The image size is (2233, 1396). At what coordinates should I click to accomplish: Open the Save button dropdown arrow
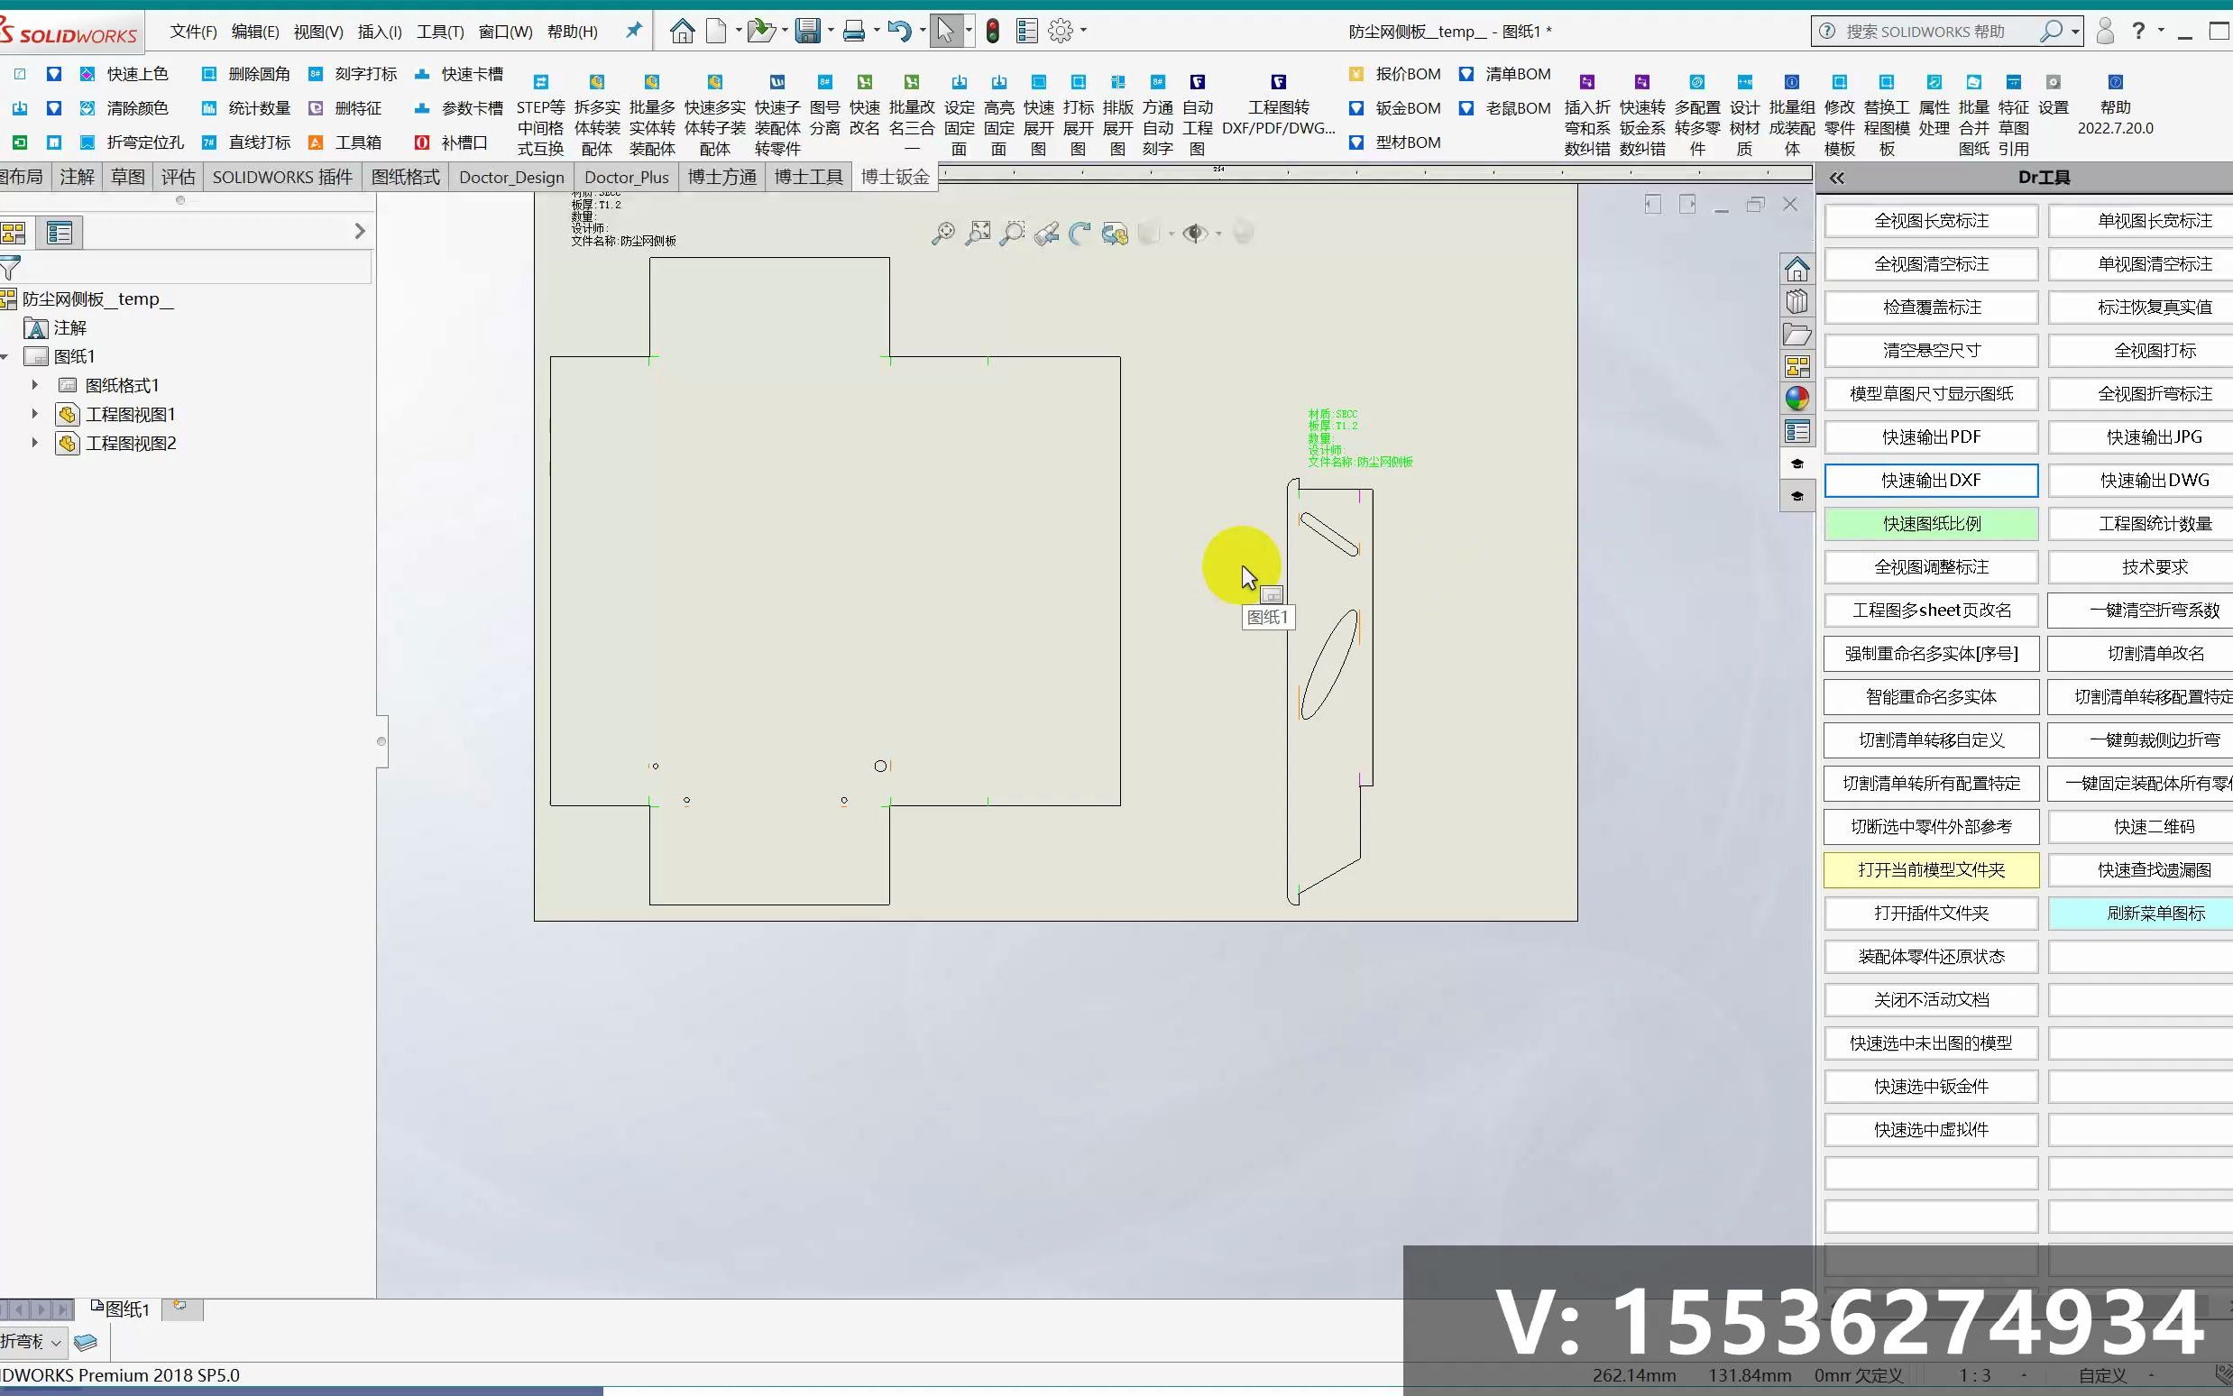831,31
